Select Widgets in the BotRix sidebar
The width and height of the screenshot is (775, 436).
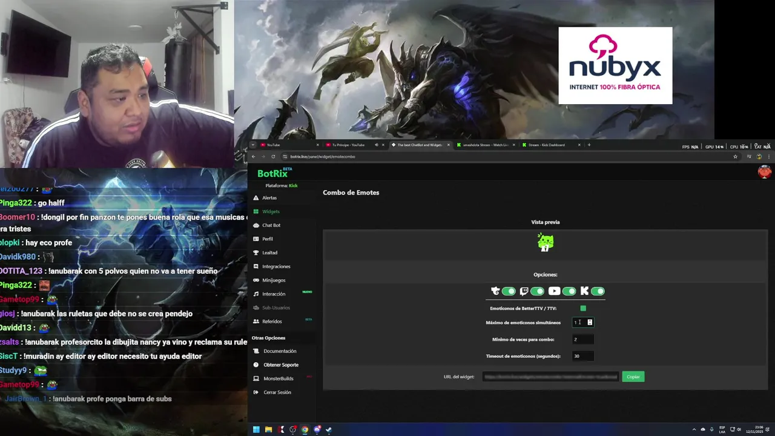click(271, 211)
